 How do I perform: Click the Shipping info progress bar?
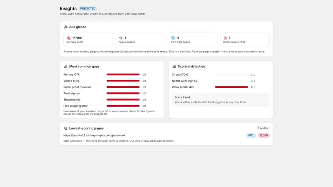123,99
